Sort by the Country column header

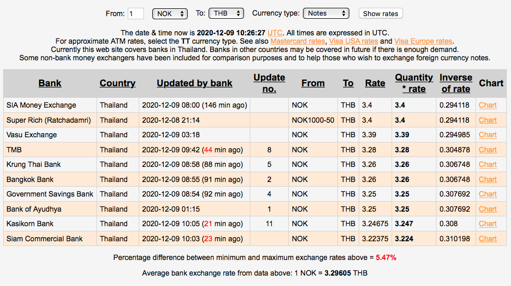(117, 83)
